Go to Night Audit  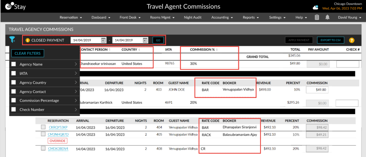(193, 17)
